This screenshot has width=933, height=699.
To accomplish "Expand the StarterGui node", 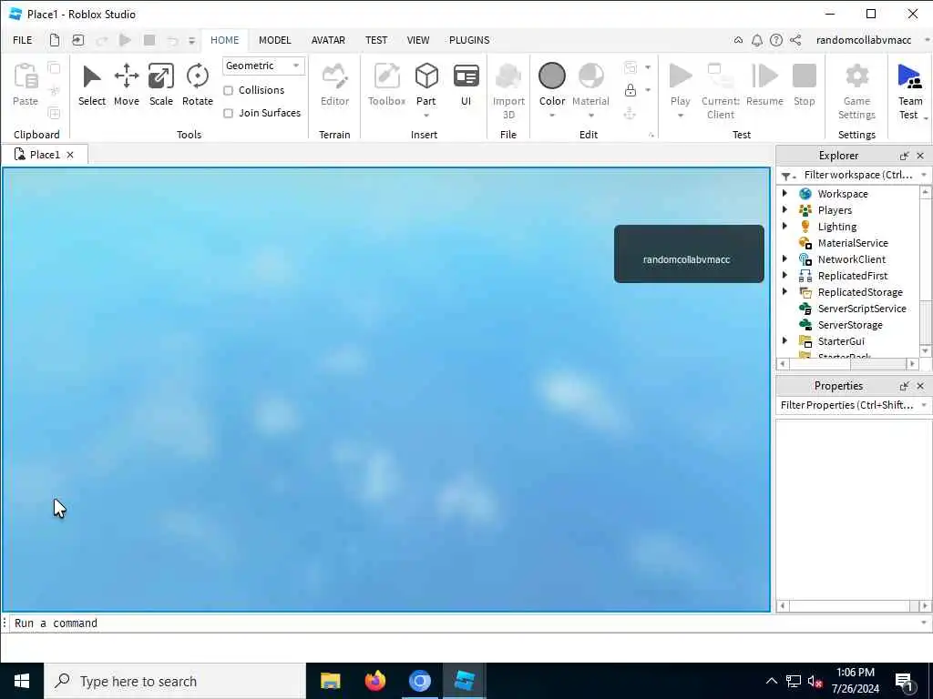I will pos(784,340).
